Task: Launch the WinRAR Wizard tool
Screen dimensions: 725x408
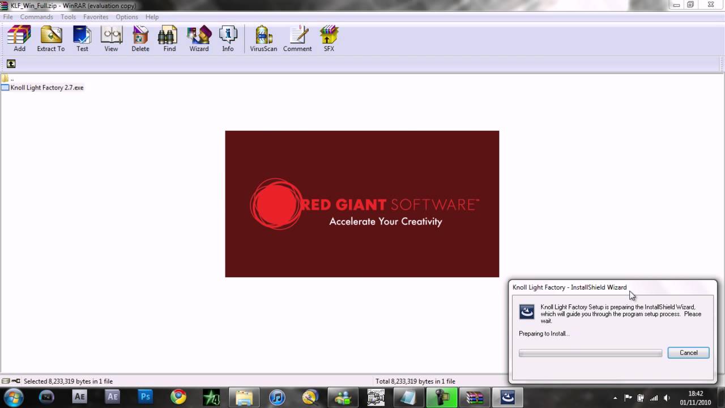Action: (x=199, y=39)
